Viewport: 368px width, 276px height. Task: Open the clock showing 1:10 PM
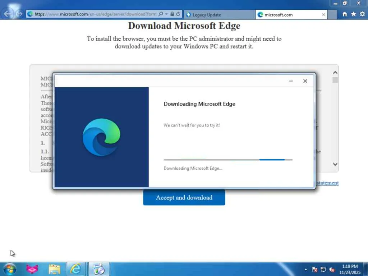pyautogui.click(x=350, y=269)
